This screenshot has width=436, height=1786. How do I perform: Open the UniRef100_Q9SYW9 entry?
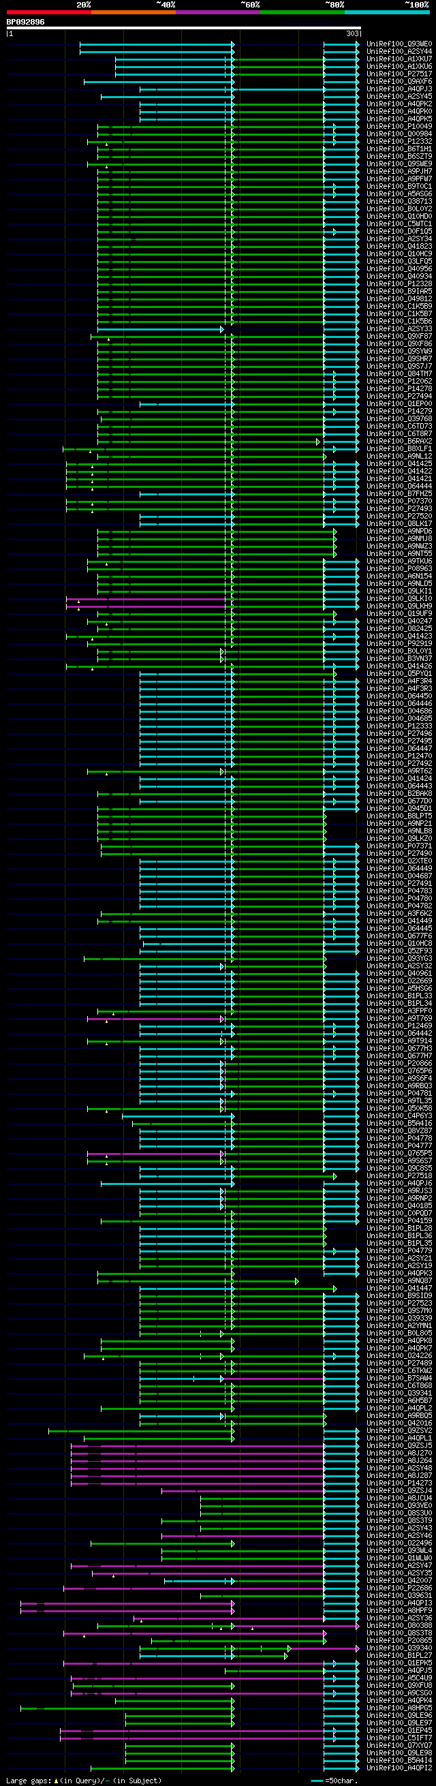(x=399, y=352)
